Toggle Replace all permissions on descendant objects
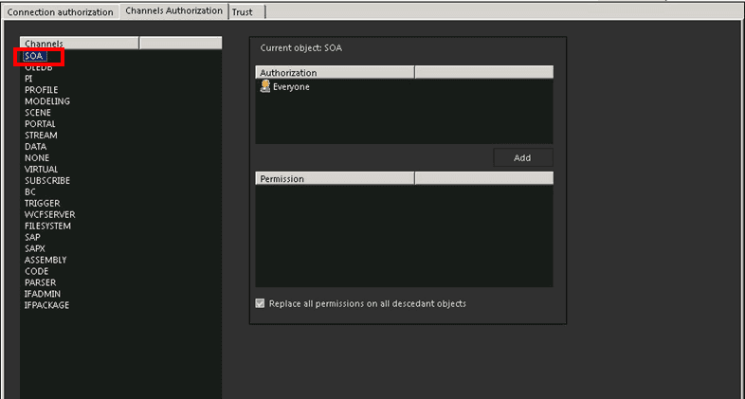This screenshot has height=399, width=745. click(260, 303)
